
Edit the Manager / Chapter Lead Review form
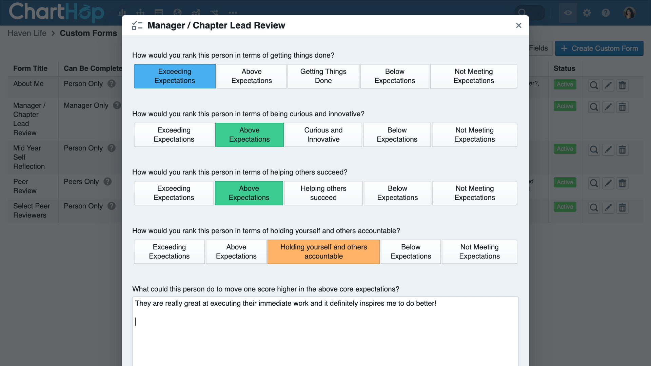point(608,107)
